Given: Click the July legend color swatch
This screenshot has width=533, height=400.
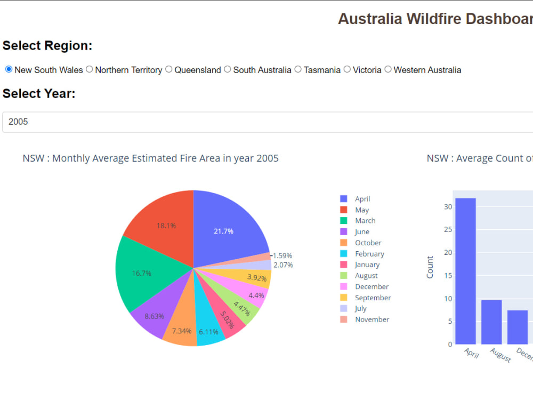Looking at the screenshot, I should point(344,308).
